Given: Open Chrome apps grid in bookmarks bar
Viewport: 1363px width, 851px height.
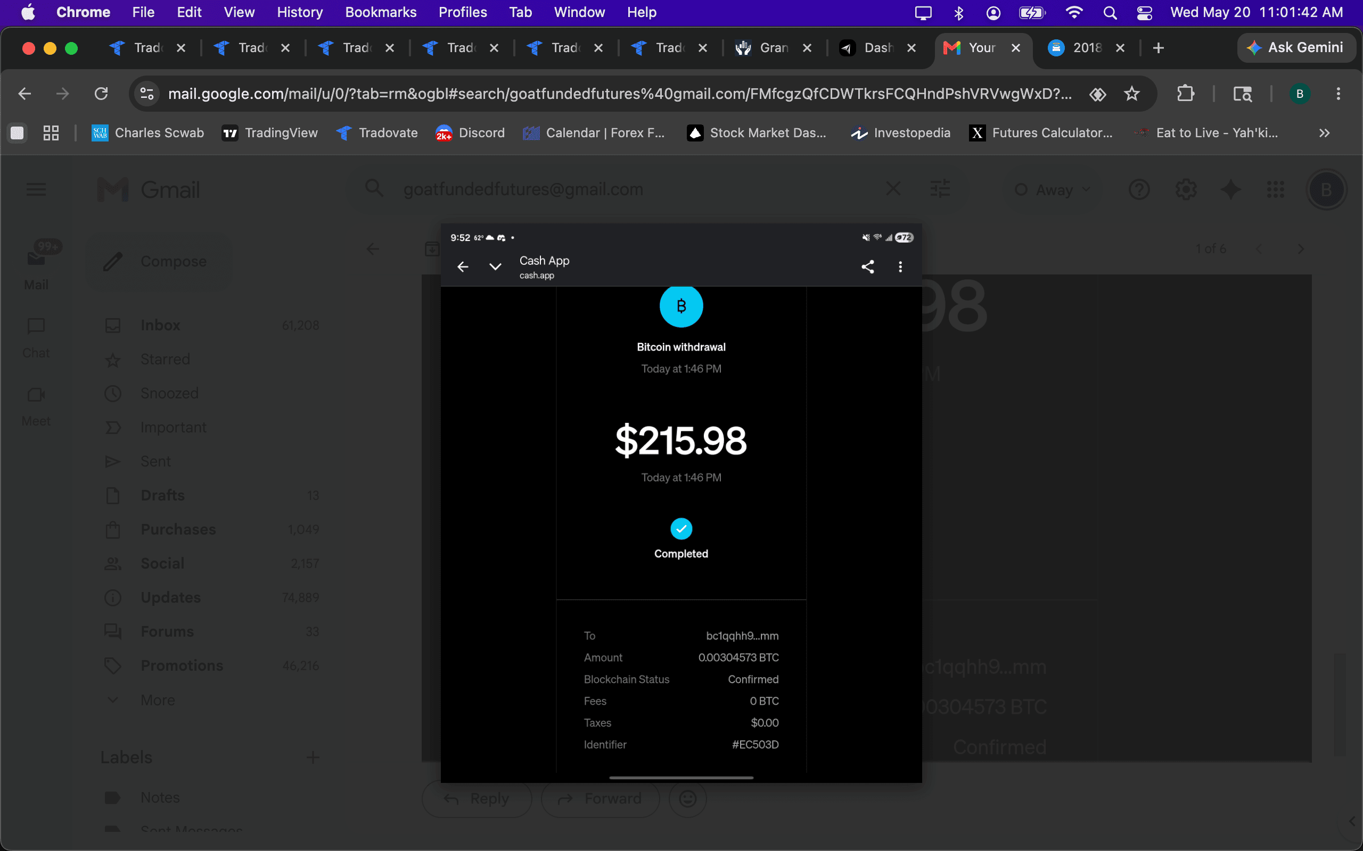Looking at the screenshot, I should [51, 133].
